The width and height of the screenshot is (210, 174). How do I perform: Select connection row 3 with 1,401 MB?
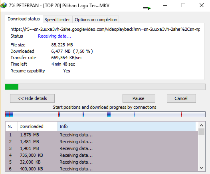(102, 148)
